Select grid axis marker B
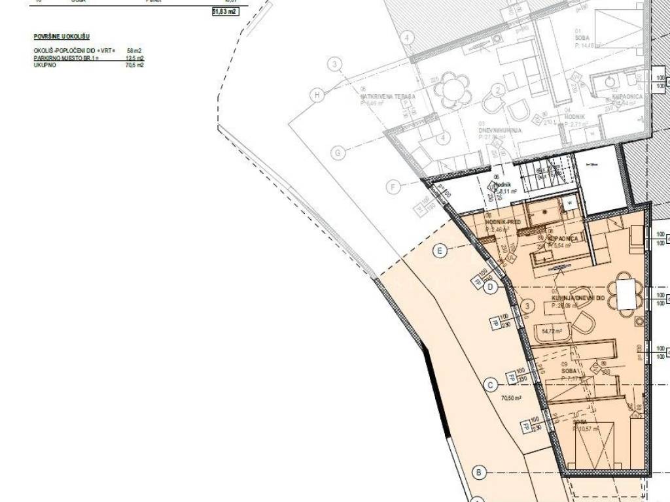This screenshot has width=670, height=502. point(480,472)
